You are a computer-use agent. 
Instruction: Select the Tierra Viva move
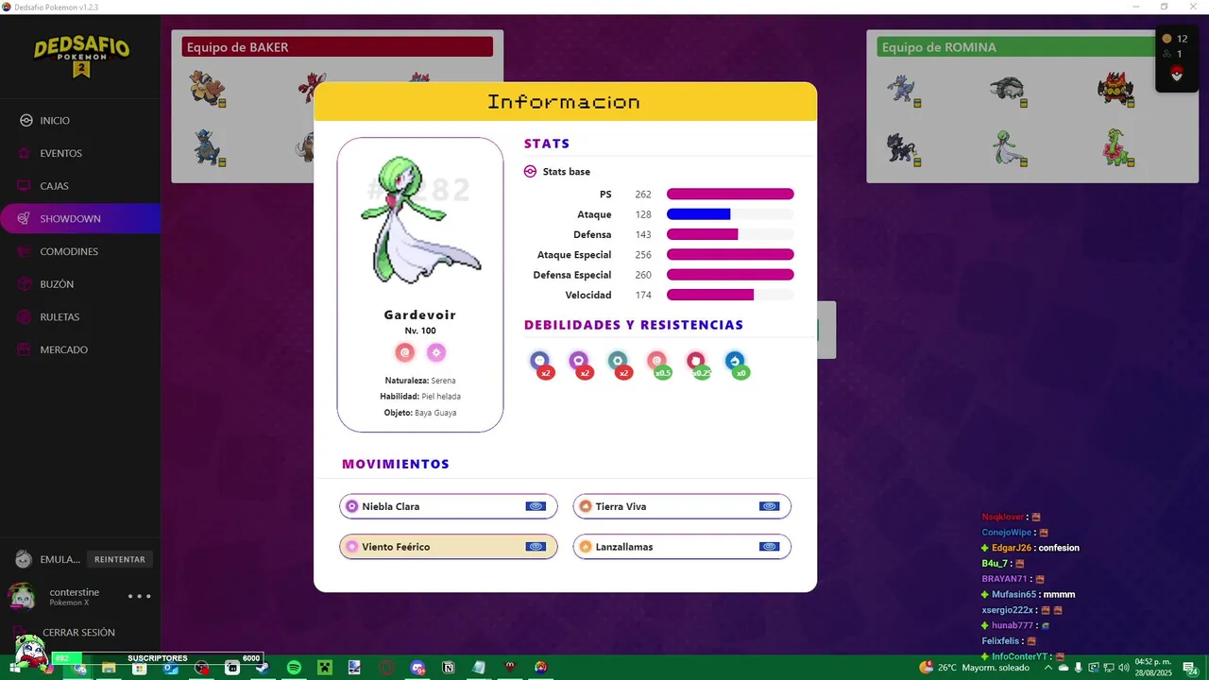point(682,506)
